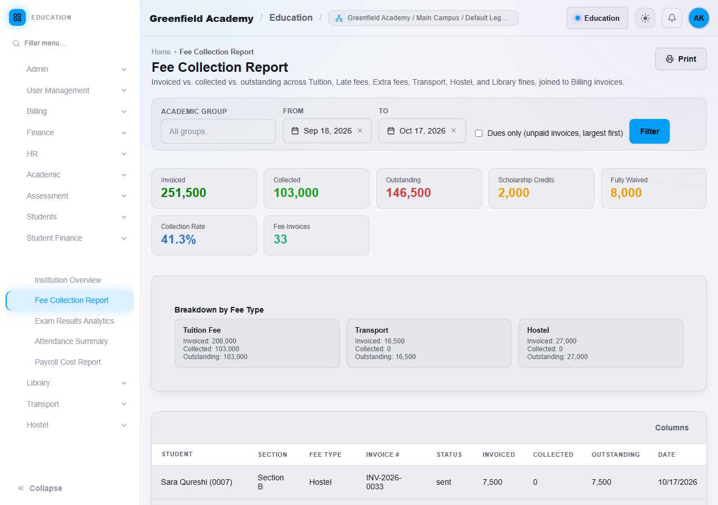
Task: Click the organization hierarchy icon in the breadcrumb
Action: click(x=339, y=18)
